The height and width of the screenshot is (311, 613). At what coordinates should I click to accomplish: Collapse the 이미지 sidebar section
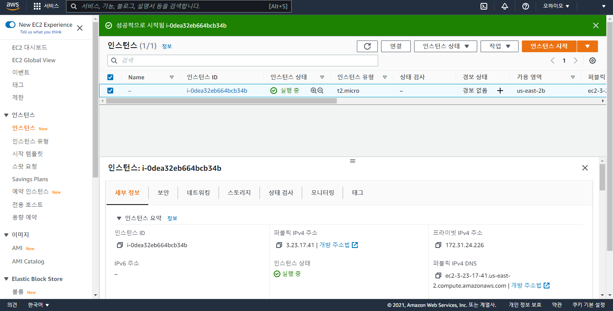[x=6, y=235]
